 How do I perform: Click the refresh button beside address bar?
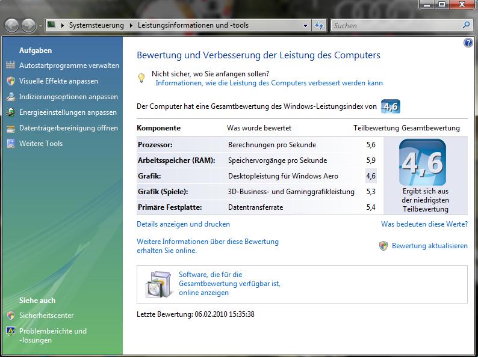pos(319,26)
